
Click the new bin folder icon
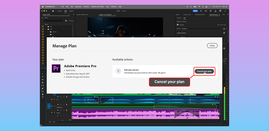tap(66, 21)
